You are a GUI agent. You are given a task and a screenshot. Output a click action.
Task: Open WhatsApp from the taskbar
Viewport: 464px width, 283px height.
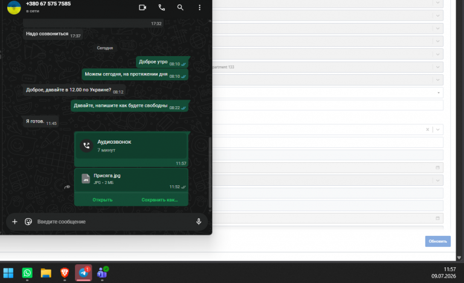point(27,273)
